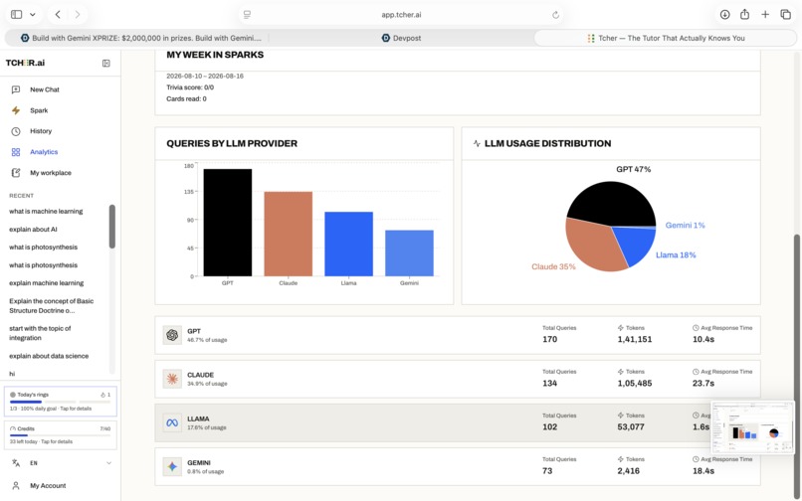Click the My Account person icon
802x501 pixels.
[x=16, y=486]
